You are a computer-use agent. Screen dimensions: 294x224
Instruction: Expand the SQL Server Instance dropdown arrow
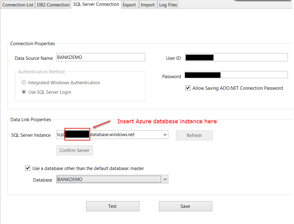[x=165, y=135]
